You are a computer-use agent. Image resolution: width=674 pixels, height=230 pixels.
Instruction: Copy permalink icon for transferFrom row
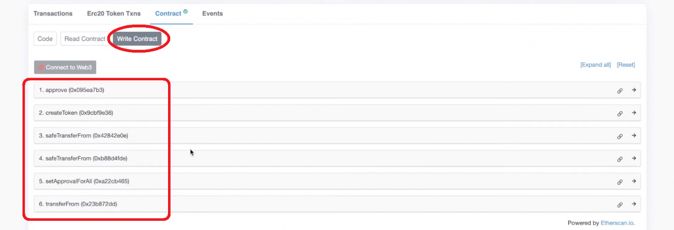(620, 205)
